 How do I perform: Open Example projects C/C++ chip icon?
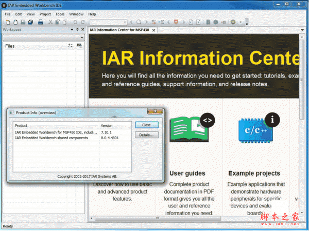click(x=259, y=128)
